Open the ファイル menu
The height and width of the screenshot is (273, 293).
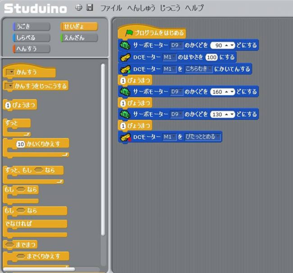click(x=111, y=8)
